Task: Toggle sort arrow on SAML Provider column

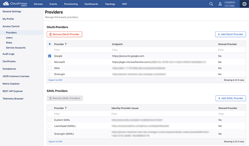Action: pyautogui.click(x=66, y=108)
